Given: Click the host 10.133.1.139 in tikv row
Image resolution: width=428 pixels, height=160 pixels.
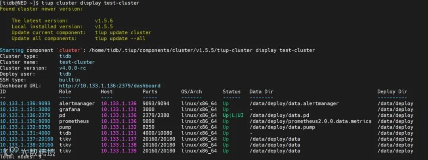Looking at the screenshot, I should tap(119, 151).
